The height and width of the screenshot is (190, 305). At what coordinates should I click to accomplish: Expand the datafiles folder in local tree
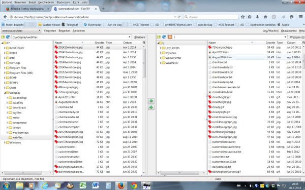click(8, 103)
